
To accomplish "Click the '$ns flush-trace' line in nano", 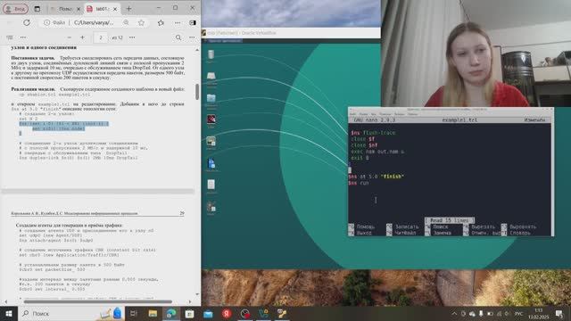I will pyautogui.click(x=373, y=133).
